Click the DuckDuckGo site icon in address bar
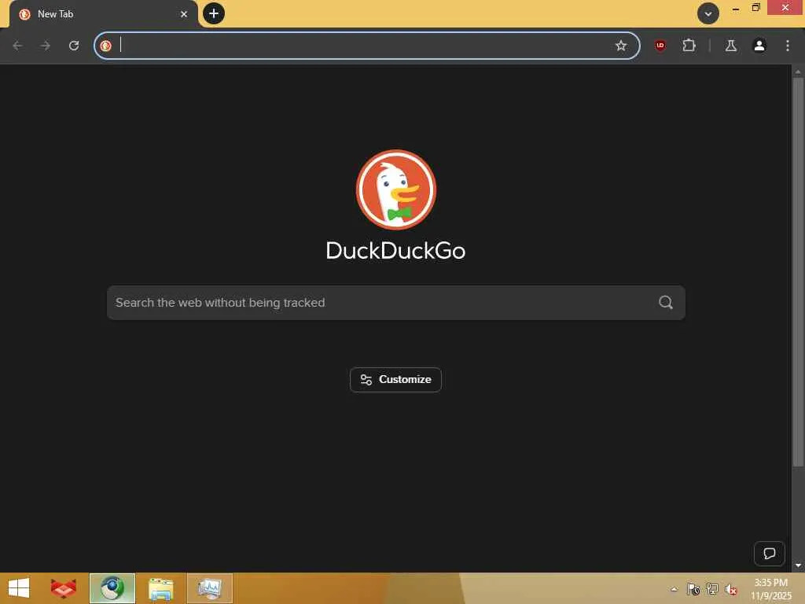 [106, 46]
